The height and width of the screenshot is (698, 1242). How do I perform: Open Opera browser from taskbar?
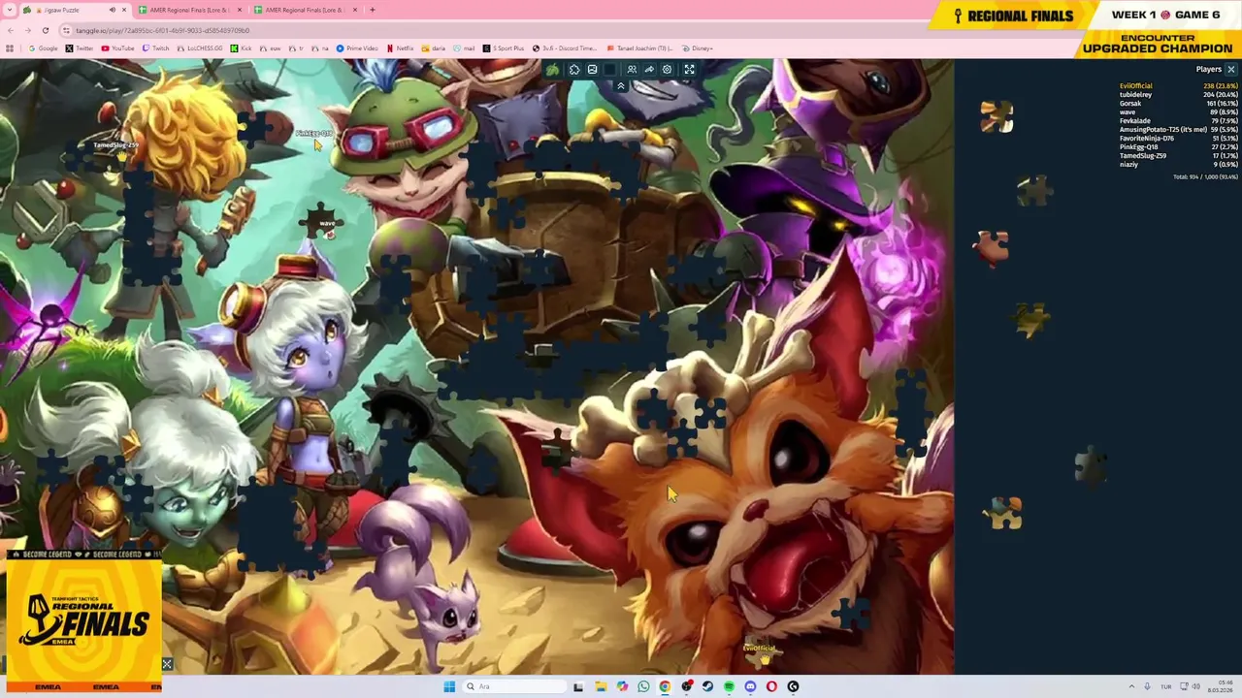(771, 686)
